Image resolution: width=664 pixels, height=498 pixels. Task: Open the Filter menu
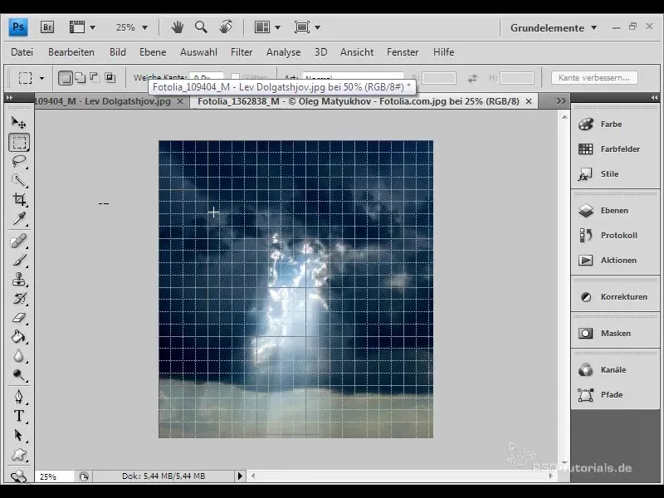[x=242, y=52]
